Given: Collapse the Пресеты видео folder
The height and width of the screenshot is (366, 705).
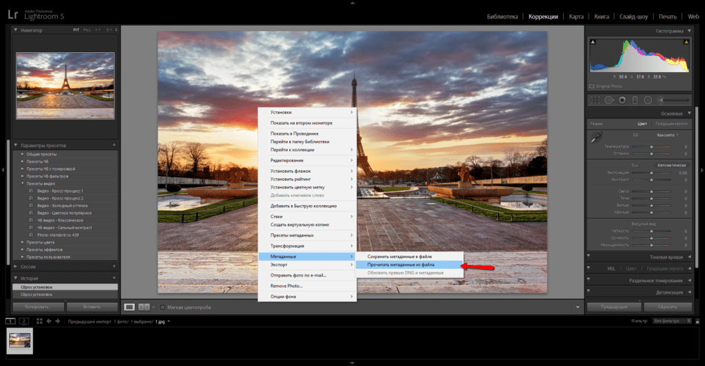Looking at the screenshot, I should click(23, 183).
